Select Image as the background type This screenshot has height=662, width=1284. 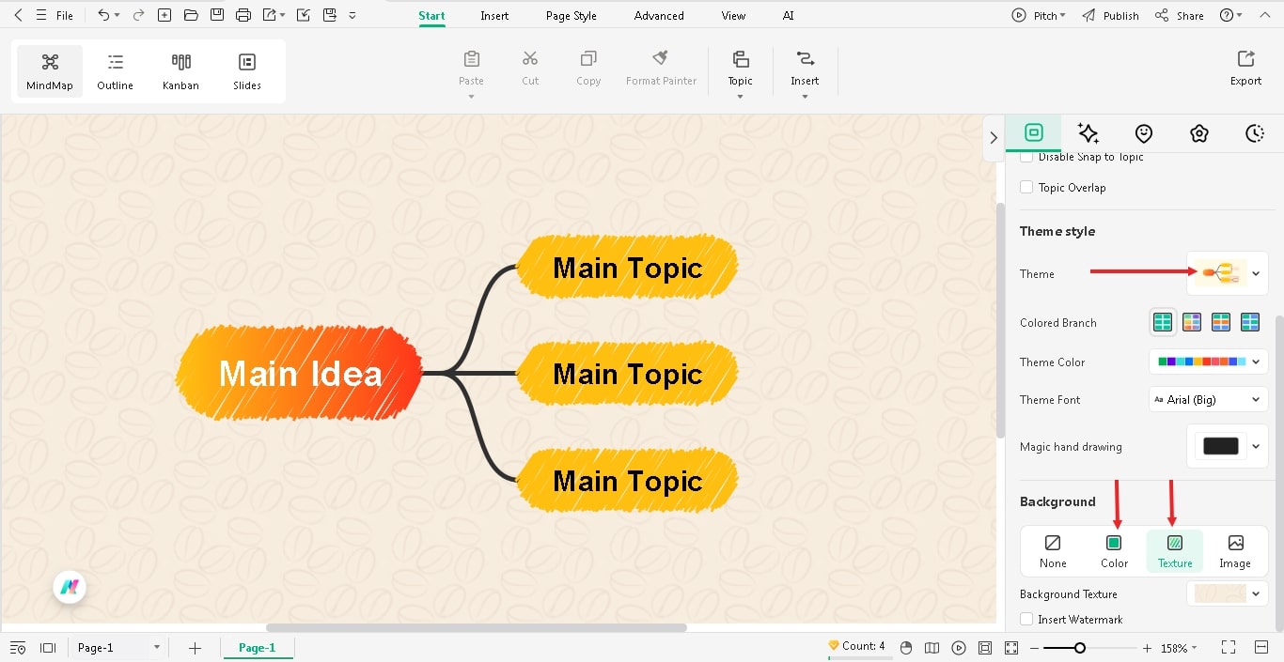point(1235,551)
